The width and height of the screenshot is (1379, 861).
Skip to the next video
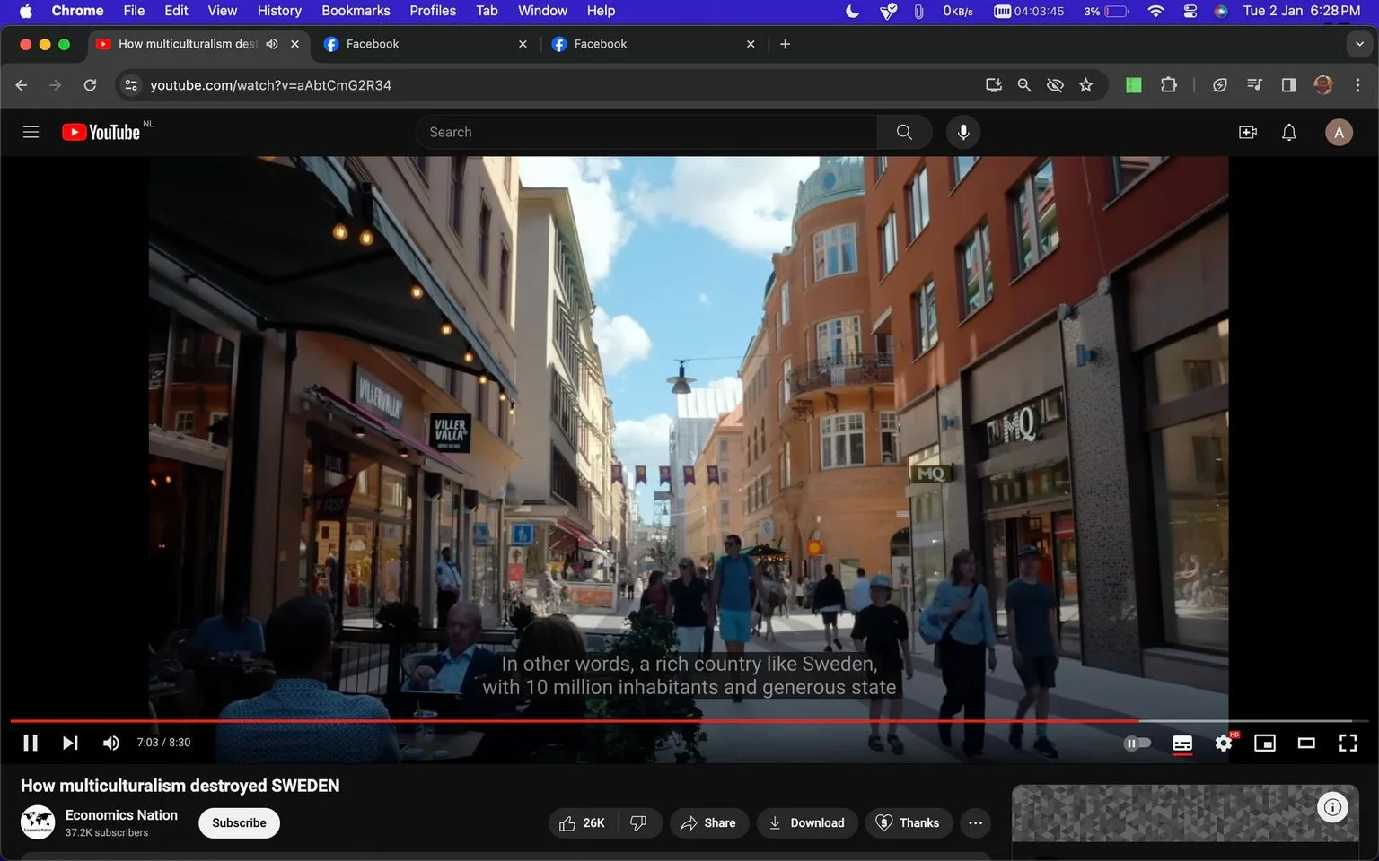pyautogui.click(x=70, y=743)
